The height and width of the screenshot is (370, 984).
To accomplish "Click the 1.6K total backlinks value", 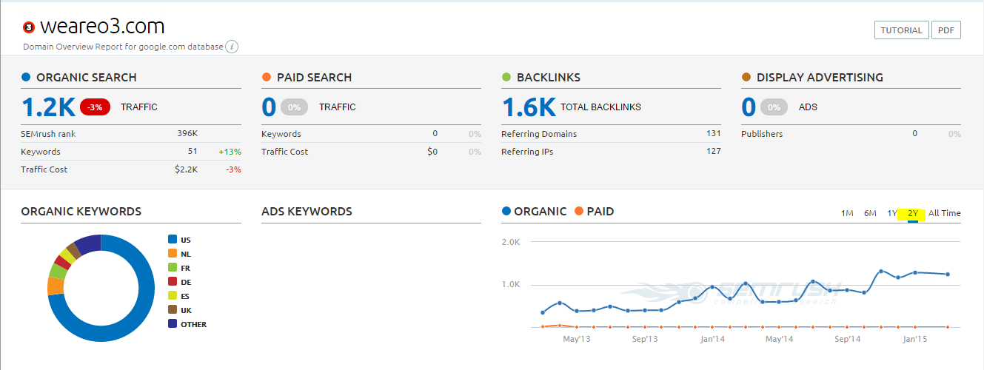I will pos(529,107).
